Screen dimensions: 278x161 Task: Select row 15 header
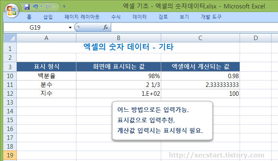pyautogui.click(x=10, y=120)
